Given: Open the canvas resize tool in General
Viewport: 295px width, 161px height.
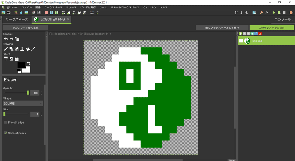Looking at the screenshot, I should (x=17, y=39).
